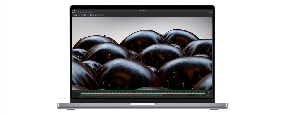Image resolution: width=293 pixels, height=115 pixels.
Task: Set the A compare image
Action: pyautogui.click(x=93, y=15)
